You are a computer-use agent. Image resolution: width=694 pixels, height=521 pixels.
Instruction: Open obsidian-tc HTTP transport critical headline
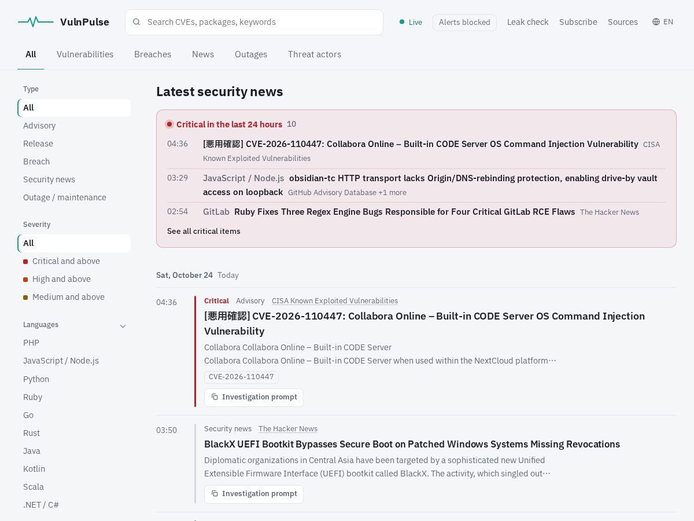click(x=430, y=185)
